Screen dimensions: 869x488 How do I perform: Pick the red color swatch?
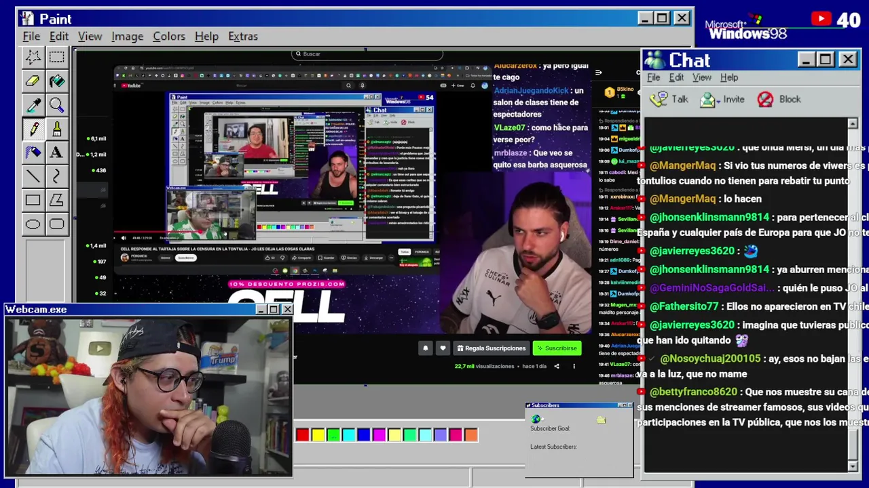point(302,434)
